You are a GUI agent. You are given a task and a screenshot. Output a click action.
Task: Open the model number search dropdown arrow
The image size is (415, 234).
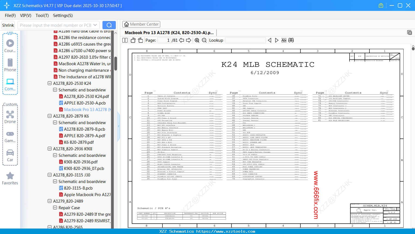pos(95,25)
